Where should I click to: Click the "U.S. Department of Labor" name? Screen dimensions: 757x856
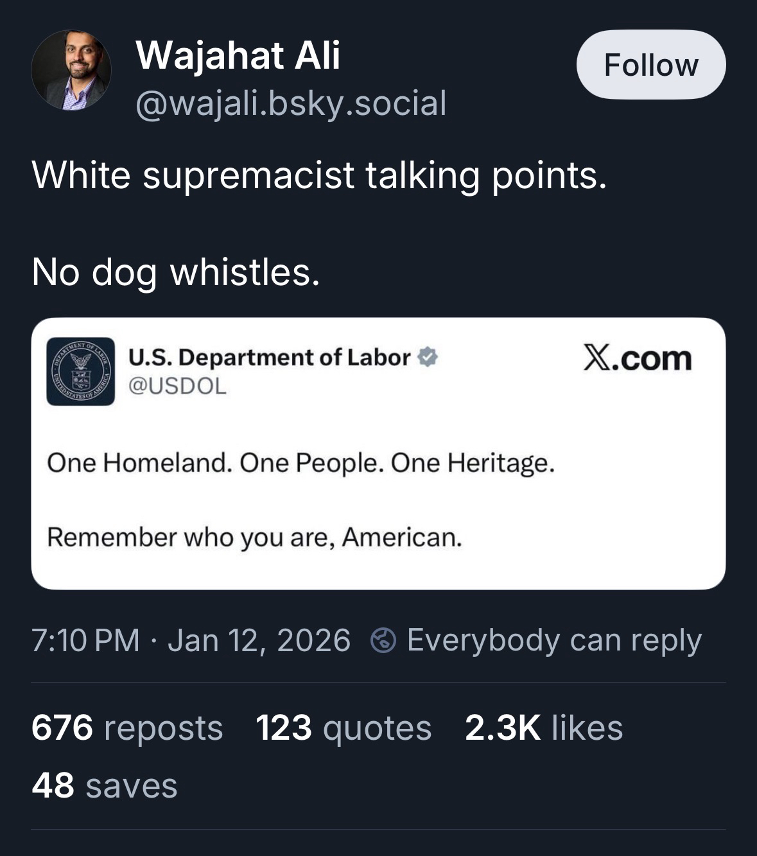269,357
